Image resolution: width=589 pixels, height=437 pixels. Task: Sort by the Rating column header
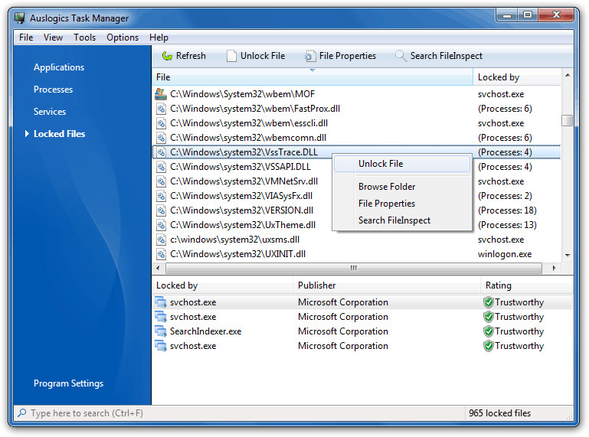pyautogui.click(x=527, y=285)
